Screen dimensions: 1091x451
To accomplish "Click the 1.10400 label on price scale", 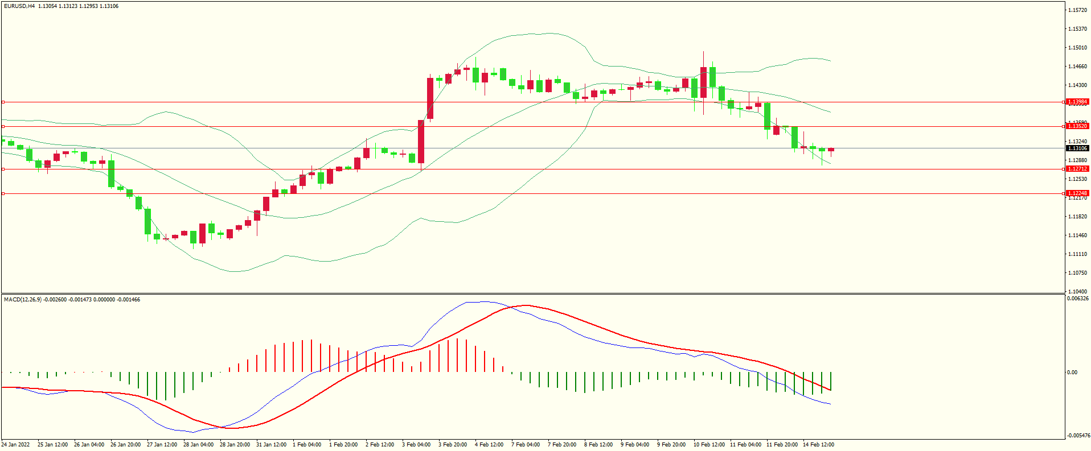I will click(1077, 291).
